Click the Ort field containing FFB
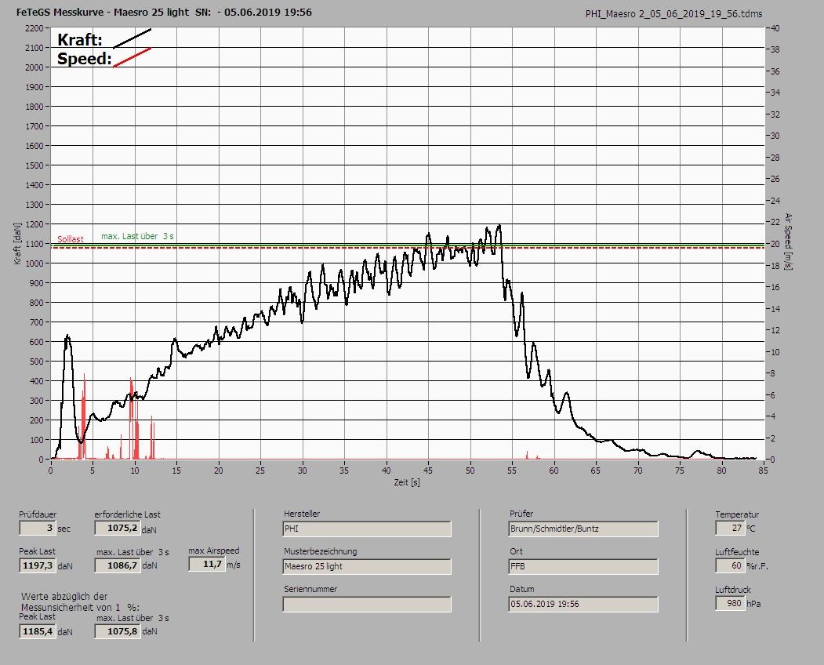Screen dimensions: 824x665 pyautogui.click(x=583, y=567)
